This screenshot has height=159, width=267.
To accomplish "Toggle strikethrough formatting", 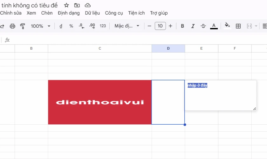I will pyautogui.click(x=203, y=26).
